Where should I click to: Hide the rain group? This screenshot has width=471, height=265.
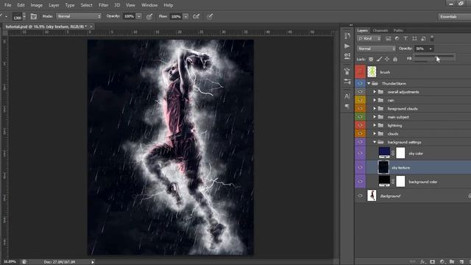[360, 100]
